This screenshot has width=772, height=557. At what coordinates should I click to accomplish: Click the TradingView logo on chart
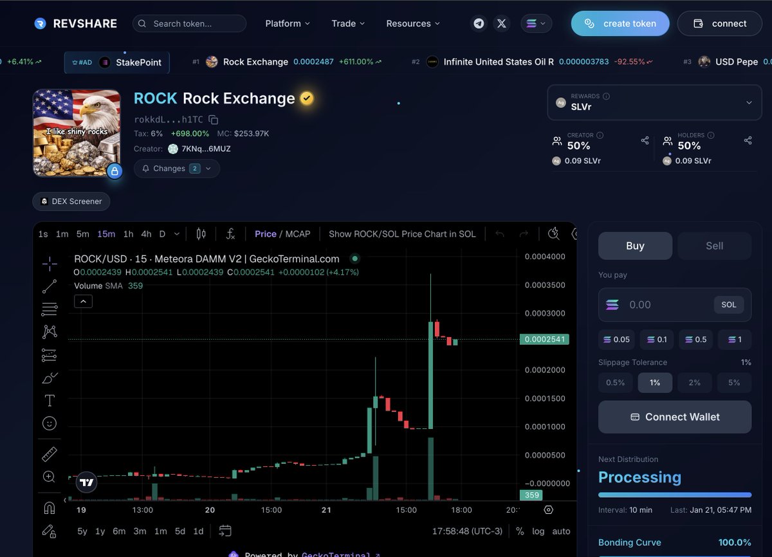click(x=87, y=482)
